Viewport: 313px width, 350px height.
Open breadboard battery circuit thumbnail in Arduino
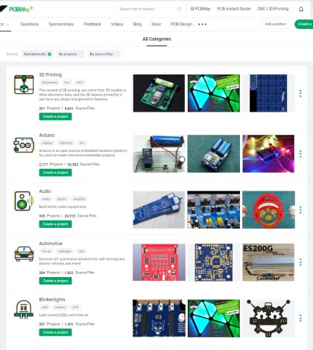pos(159,153)
